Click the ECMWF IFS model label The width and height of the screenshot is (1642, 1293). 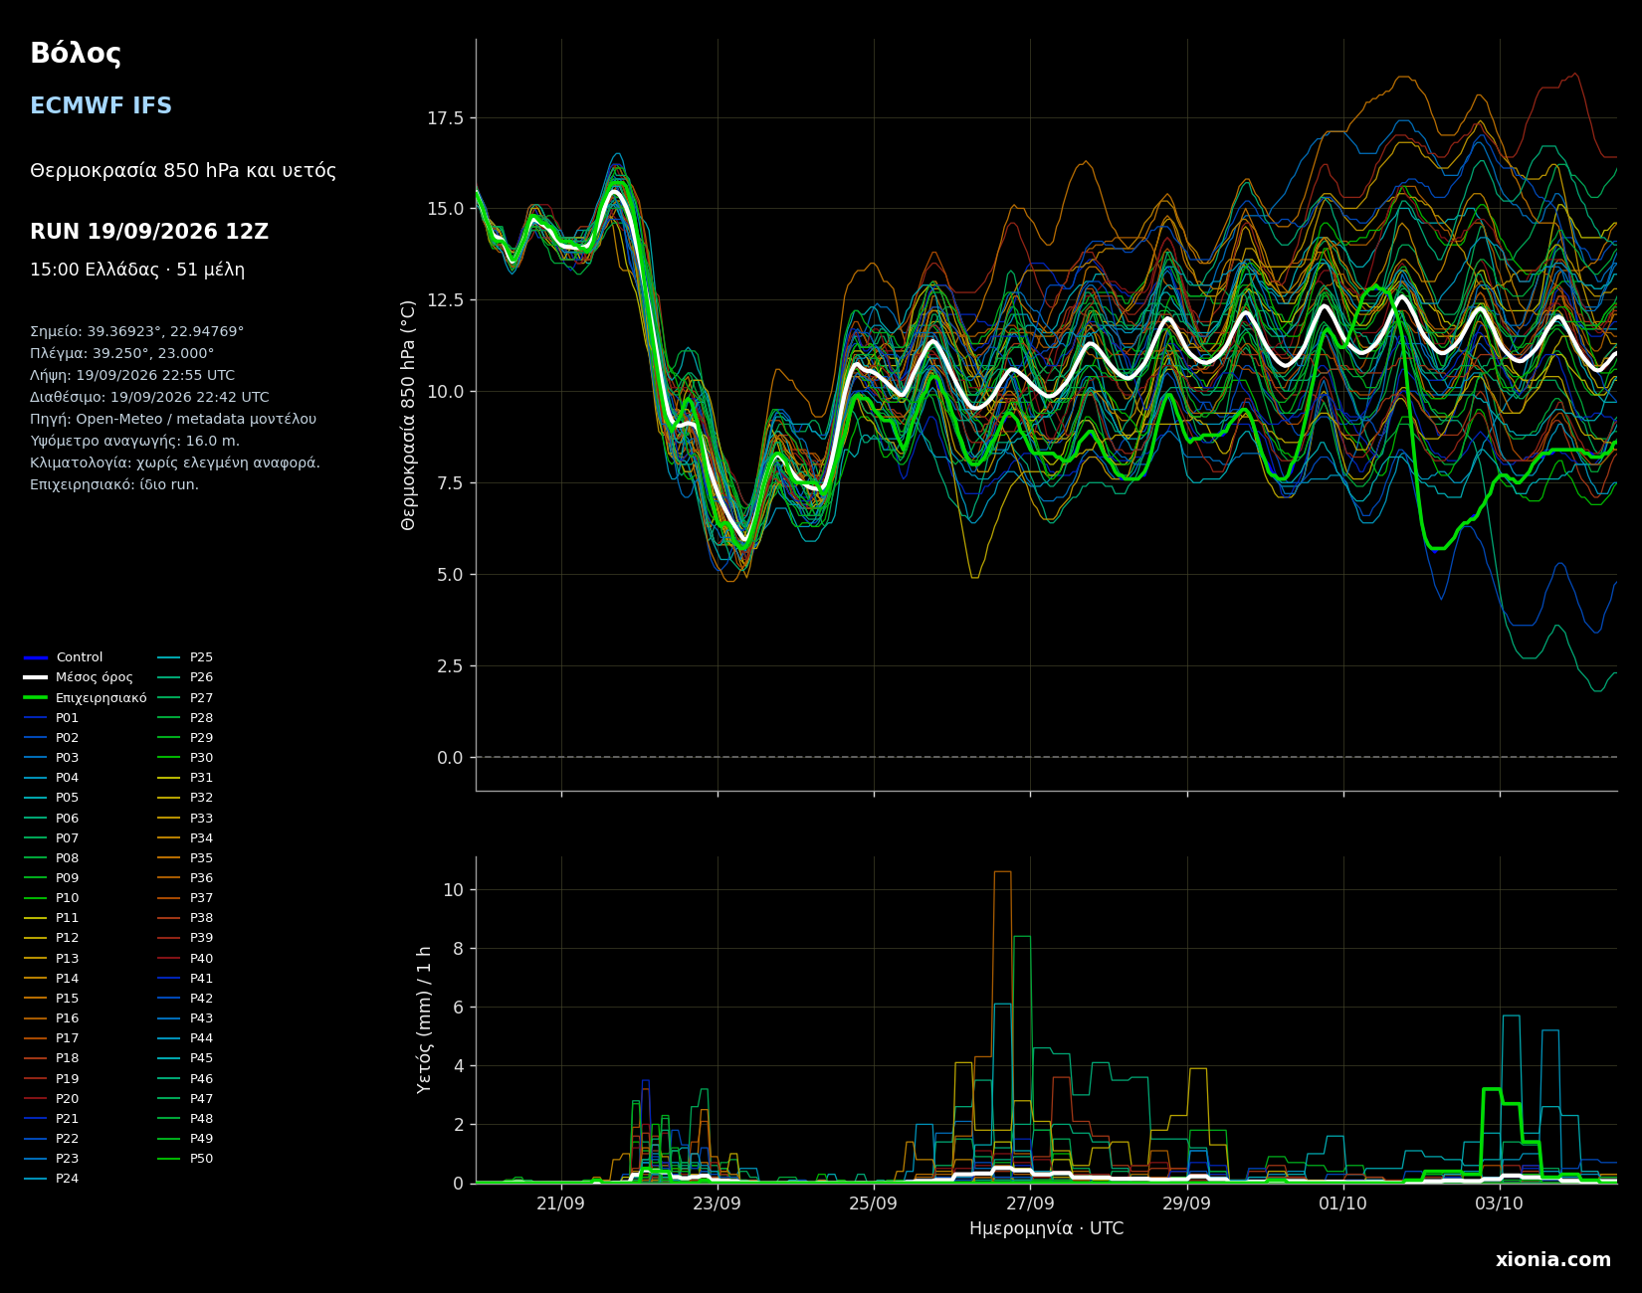(x=101, y=106)
